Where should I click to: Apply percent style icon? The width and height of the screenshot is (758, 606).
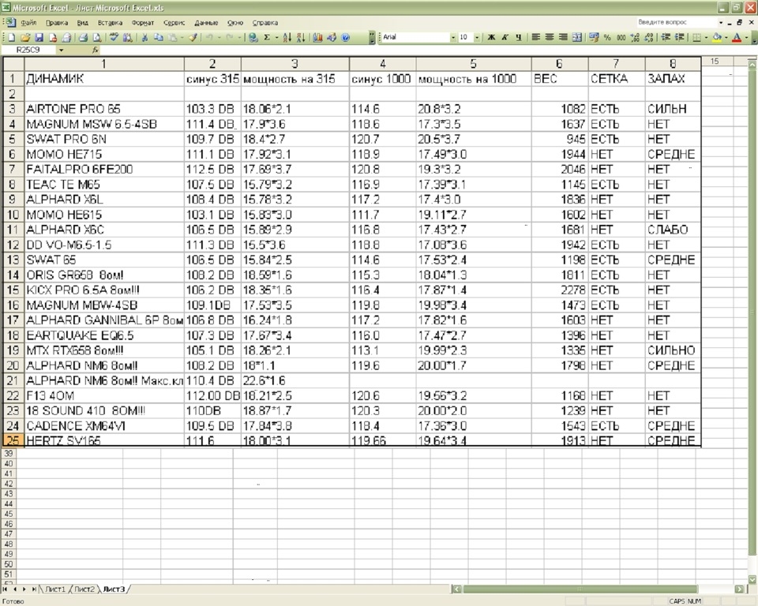pos(607,37)
